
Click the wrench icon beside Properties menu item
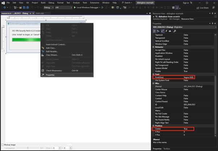click(43, 75)
